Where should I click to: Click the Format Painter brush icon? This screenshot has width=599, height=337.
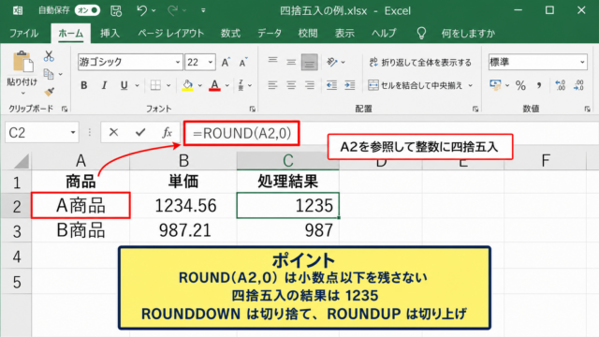49,92
